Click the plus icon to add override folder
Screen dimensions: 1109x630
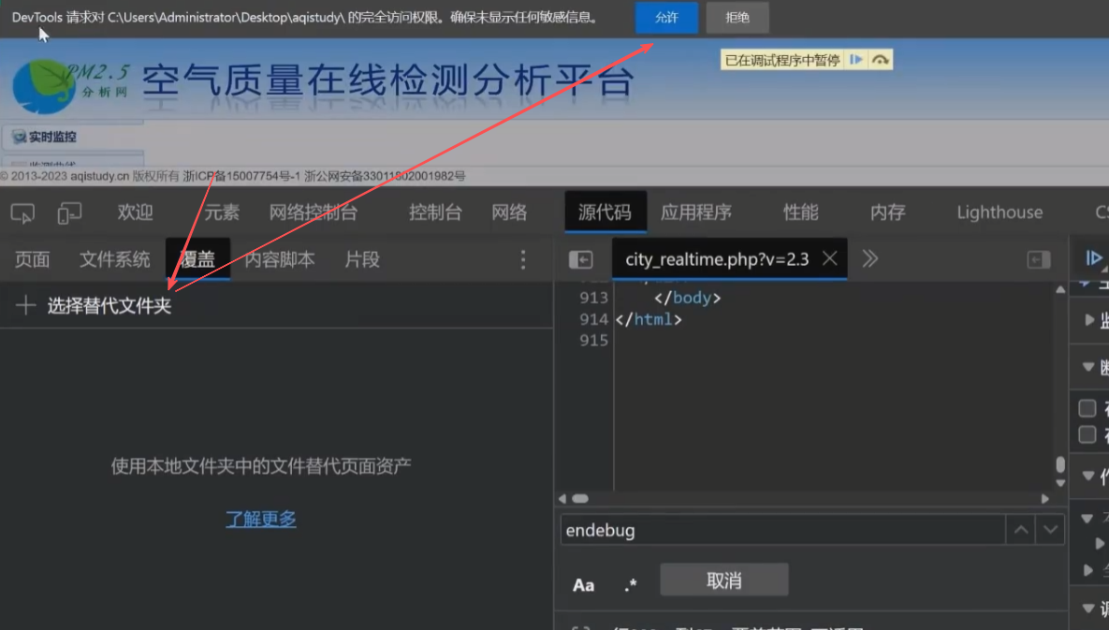tap(25, 304)
